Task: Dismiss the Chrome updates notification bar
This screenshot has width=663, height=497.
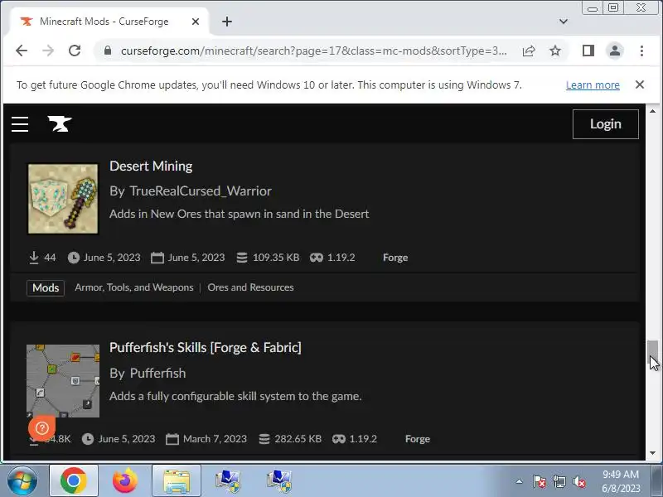Action: (x=640, y=84)
